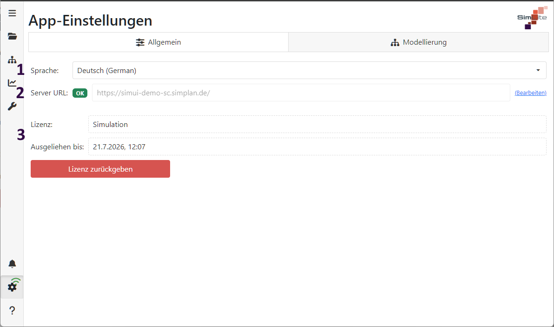Open the wrench tools icon in sidebar
Viewport: 554px width, 327px height.
pos(12,106)
